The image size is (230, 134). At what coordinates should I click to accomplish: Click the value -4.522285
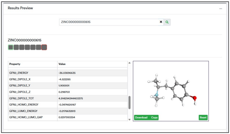(x=65, y=79)
